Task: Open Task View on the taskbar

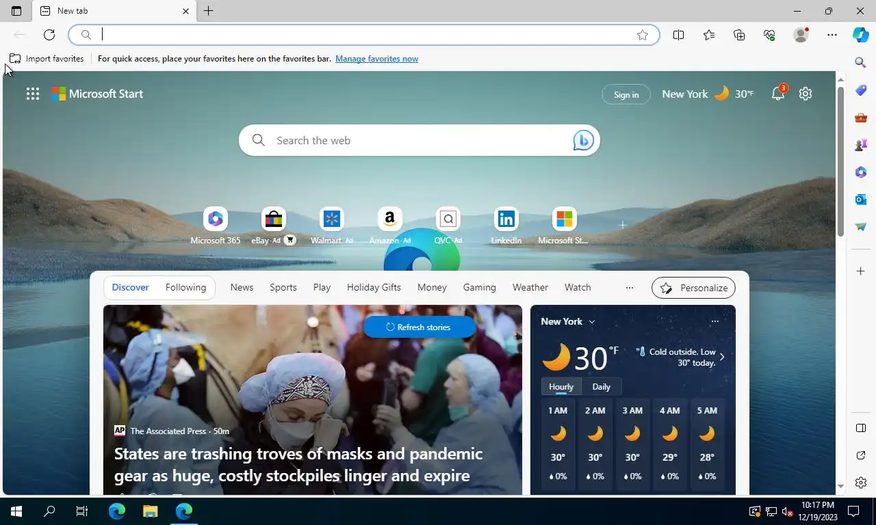Action: pos(82,511)
